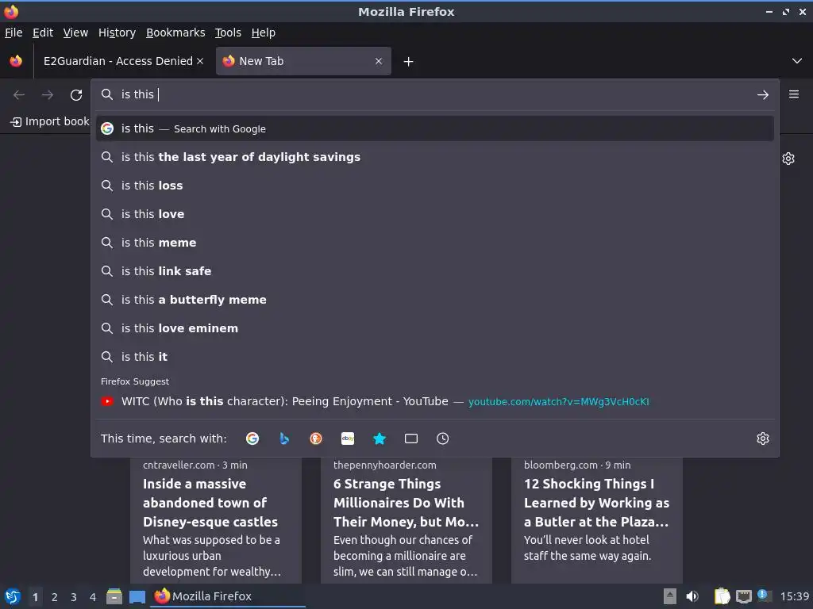Select suggestion 'is this the last year of daylight savings'
813x609 pixels.
435,157
